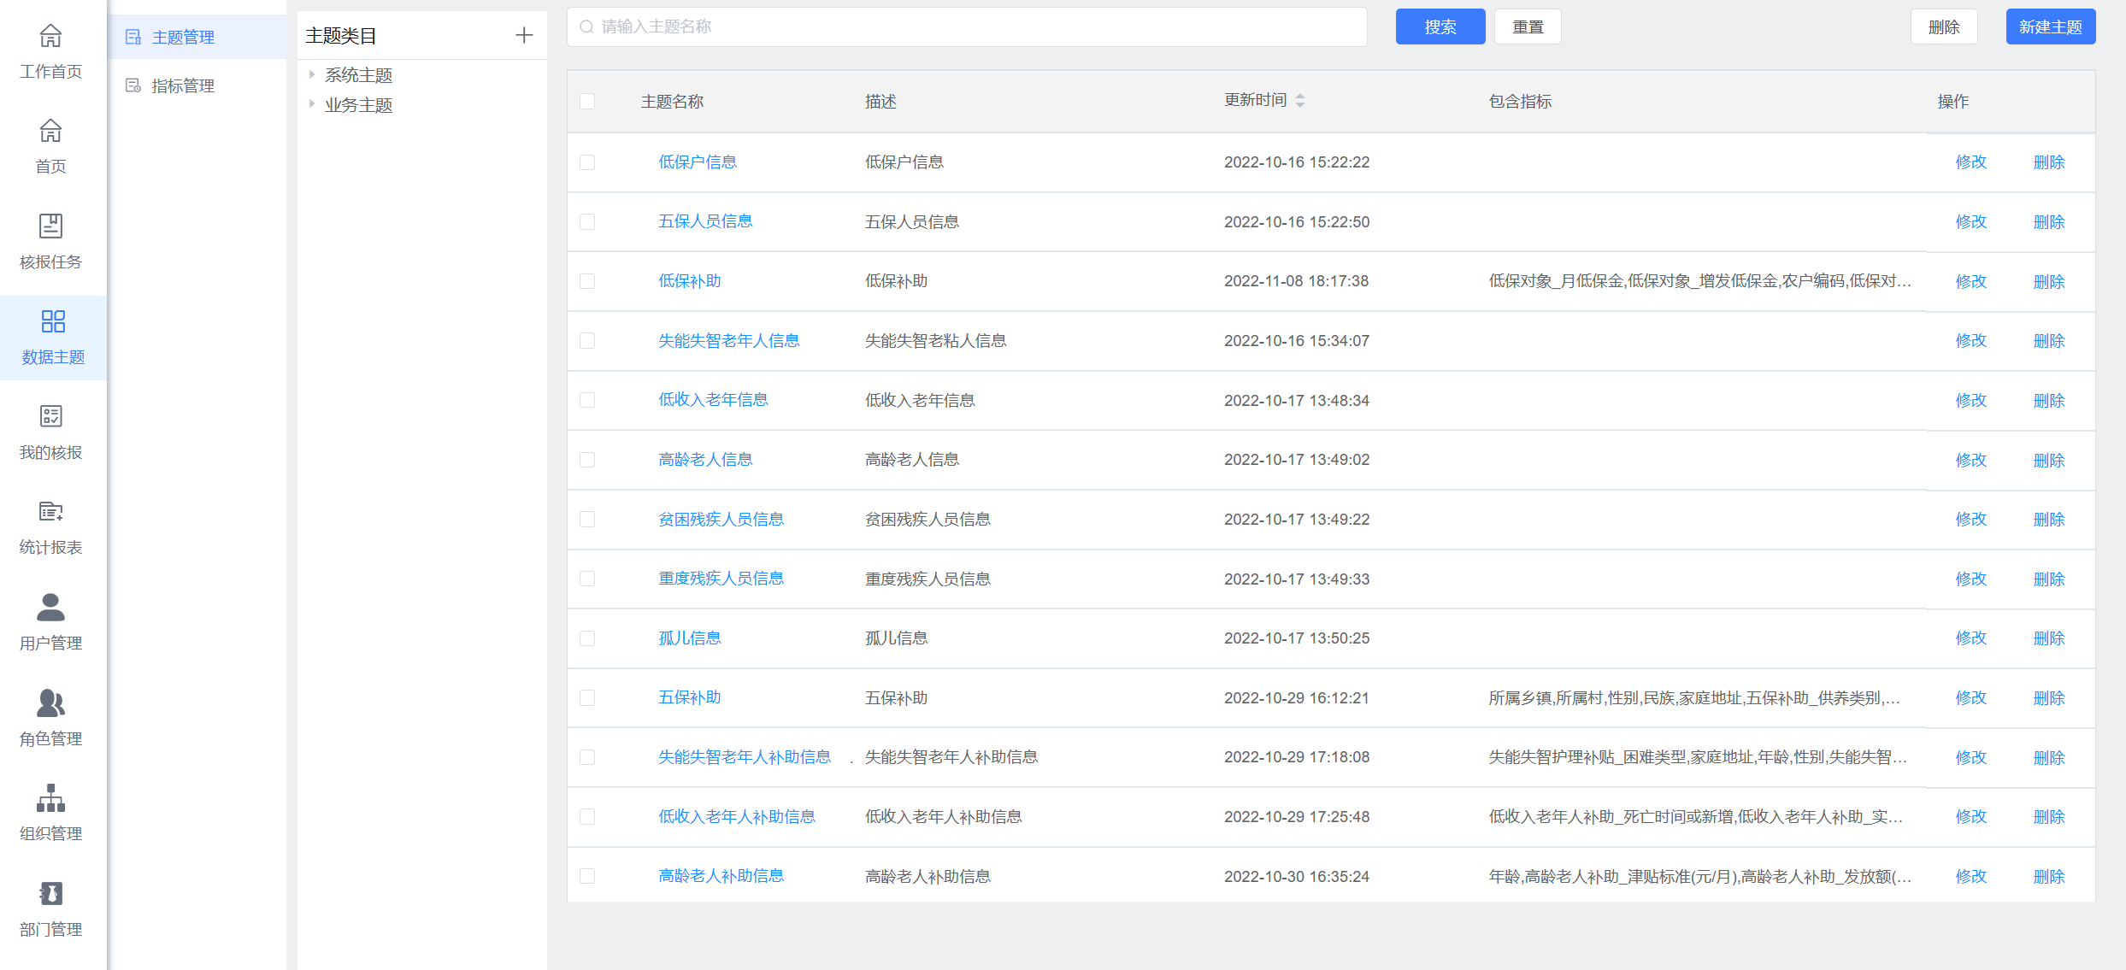Click 删除 for the 低收入老年人补助信息 row
The image size is (2126, 970).
[2049, 816]
